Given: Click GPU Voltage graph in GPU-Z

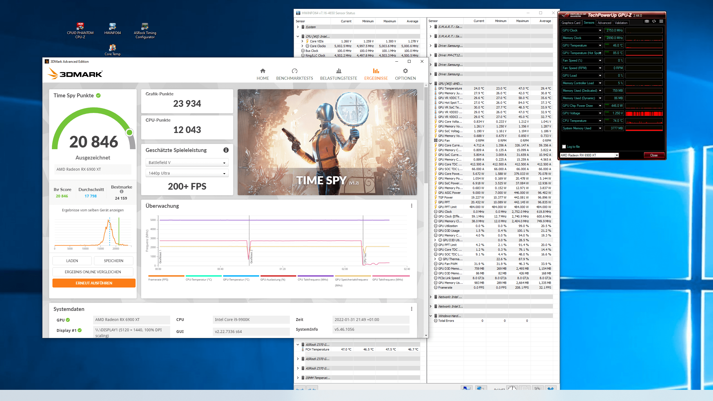Looking at the screenshot, I should 644,113.
